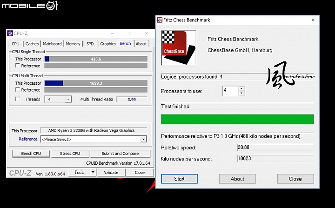
Task: Click the ChessBase logo image
Action: coord(178,48)
